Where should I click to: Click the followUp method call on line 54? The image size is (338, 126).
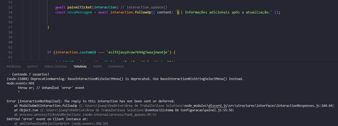pos(143,12)
